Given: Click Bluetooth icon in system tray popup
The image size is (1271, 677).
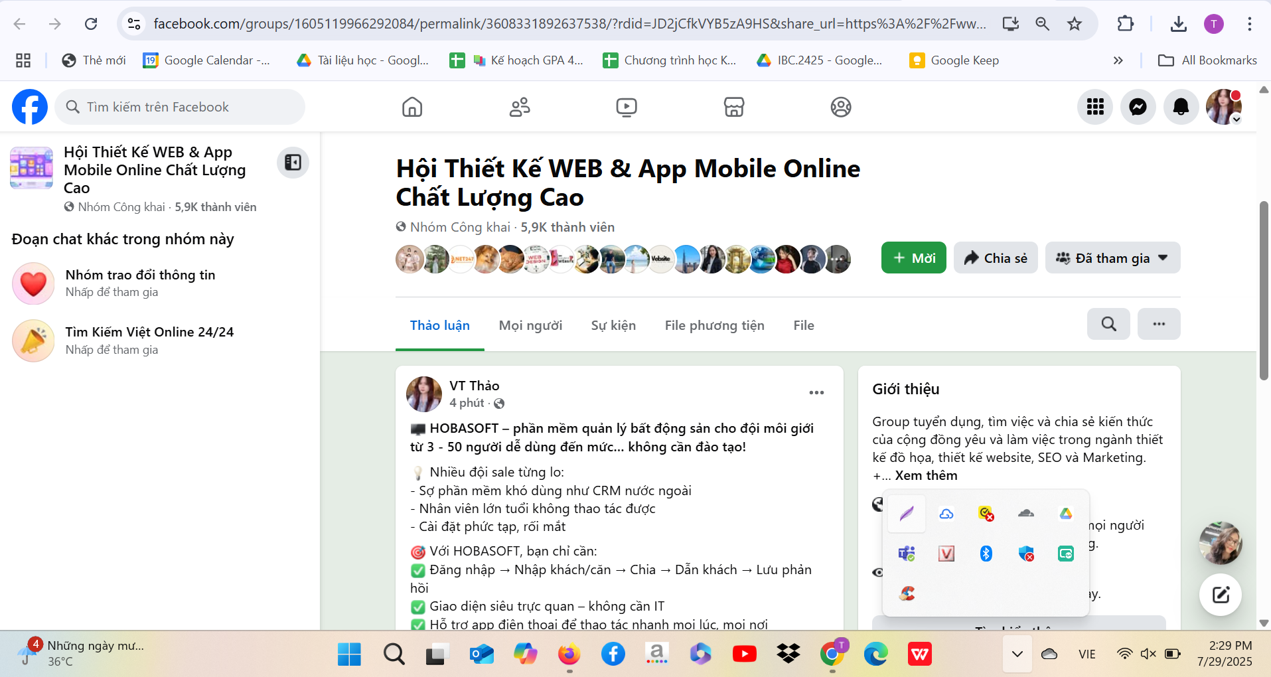Looking at the screenshot, I should 986,554.
